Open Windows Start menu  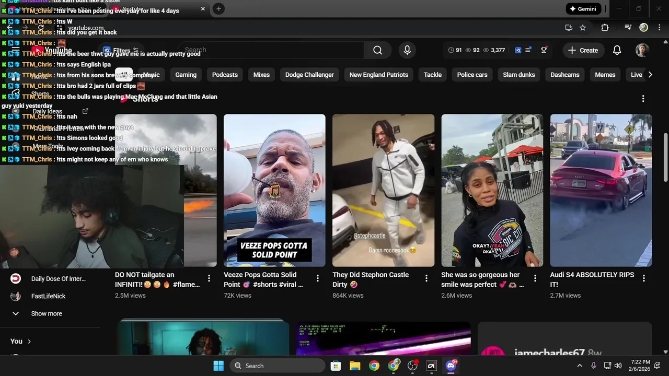click(218, 366)
